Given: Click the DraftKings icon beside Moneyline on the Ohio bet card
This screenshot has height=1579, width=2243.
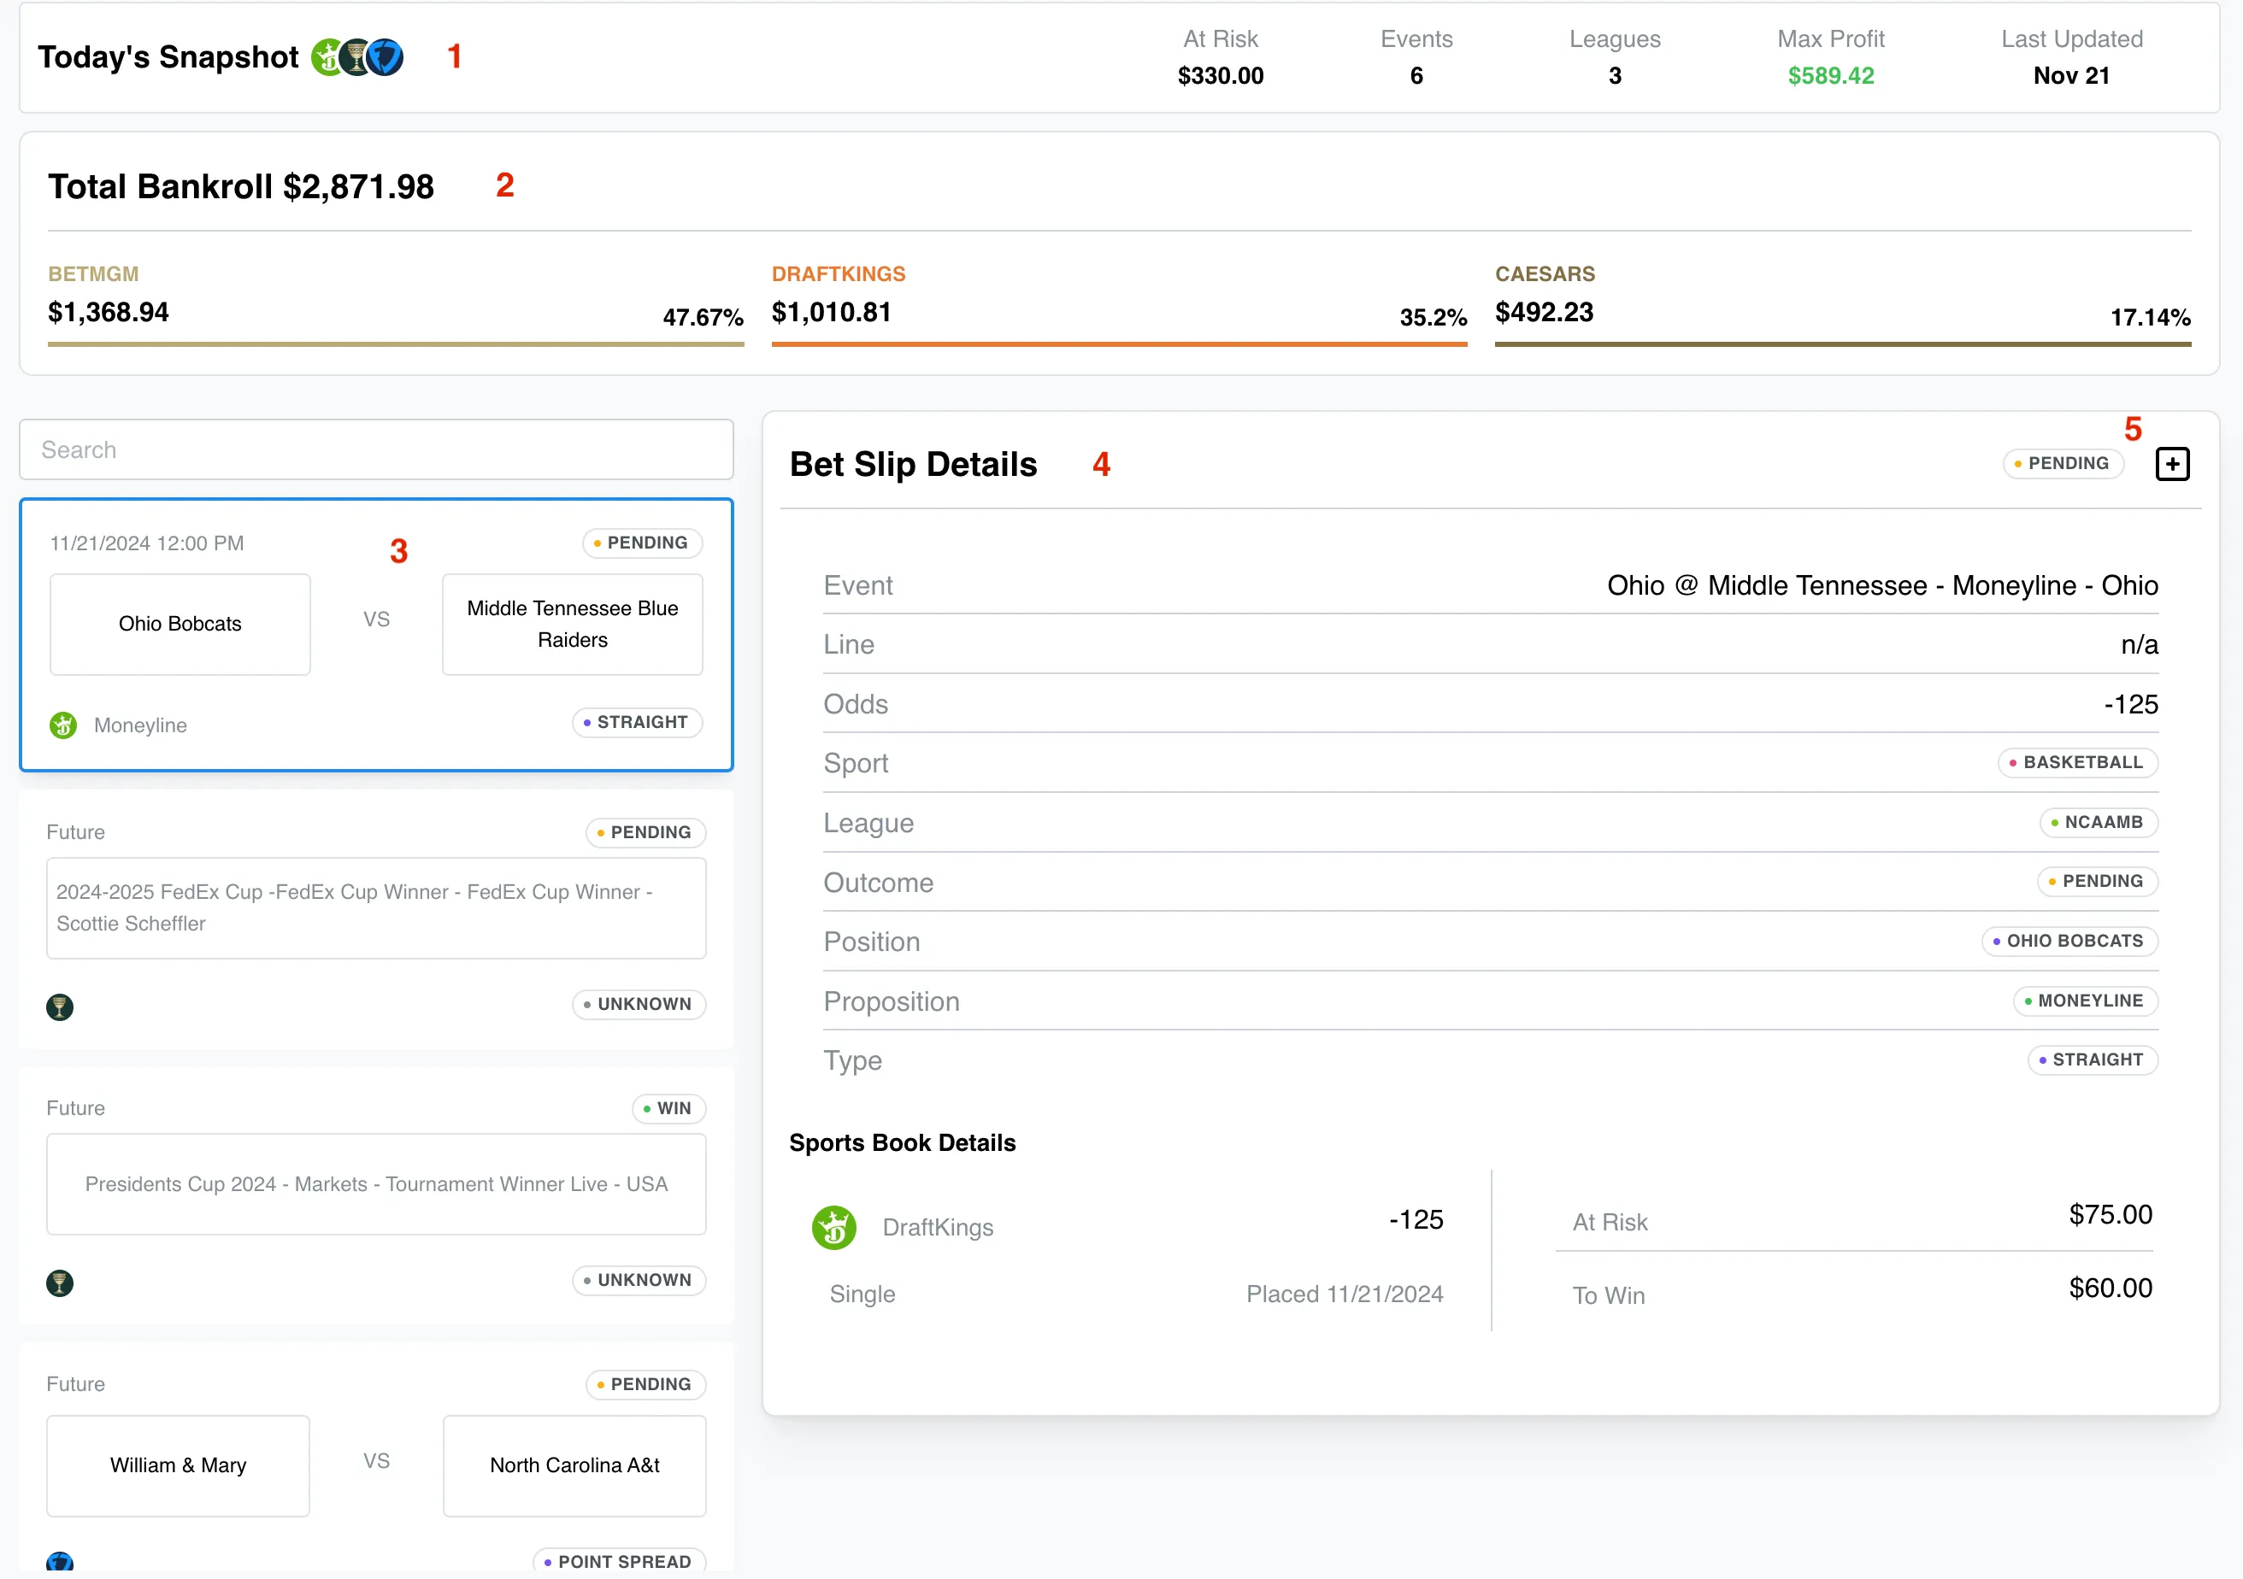Looking at the screenshot, I should pyautogui.click(x=63, y=725).
